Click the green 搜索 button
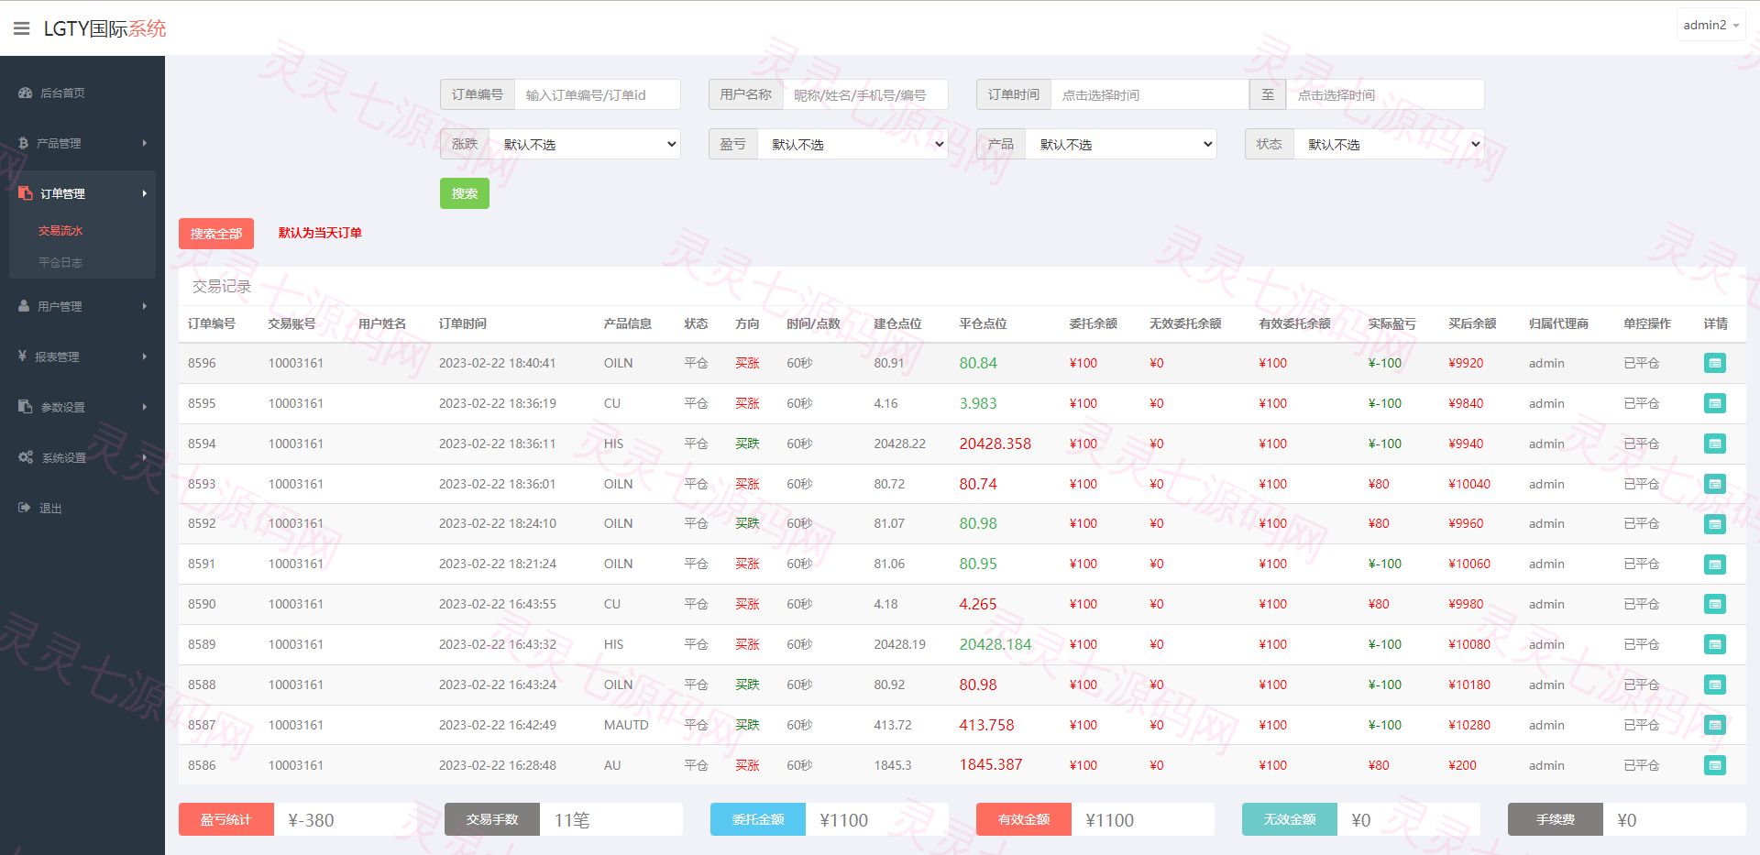This screenshot has height=855, width=1760. (x=465, y=193)
